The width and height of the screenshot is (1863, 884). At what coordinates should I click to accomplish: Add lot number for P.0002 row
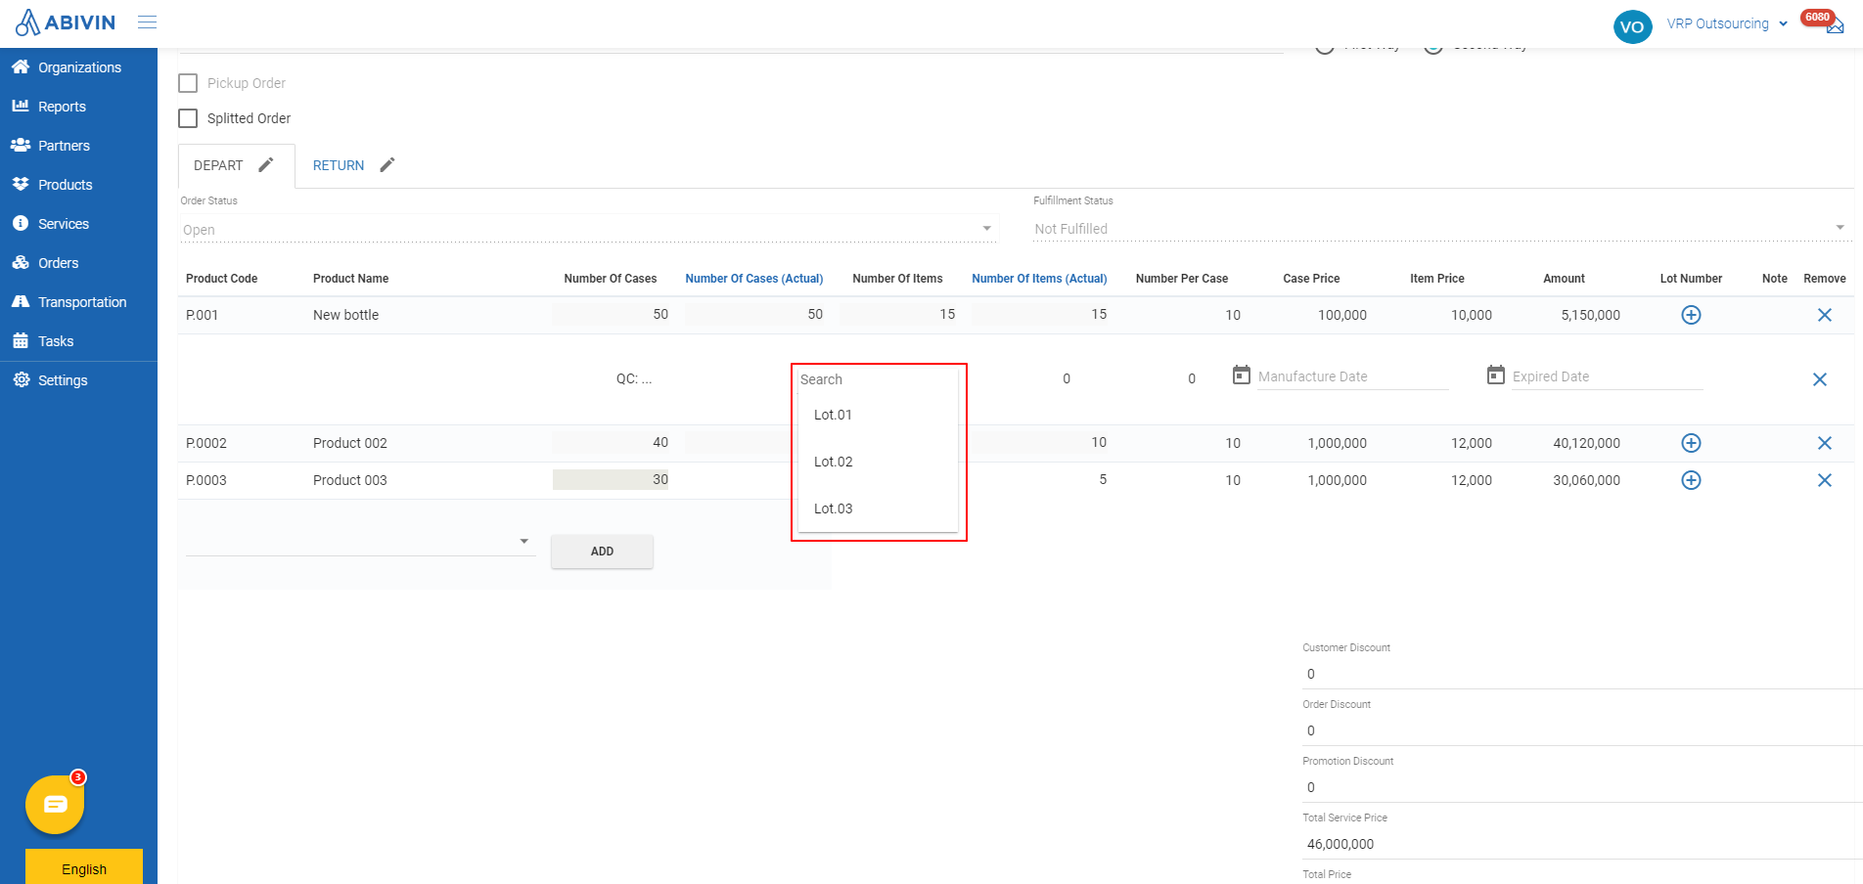[1691, 443]
